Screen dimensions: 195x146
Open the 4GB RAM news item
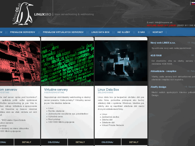[x=156, y=55]
